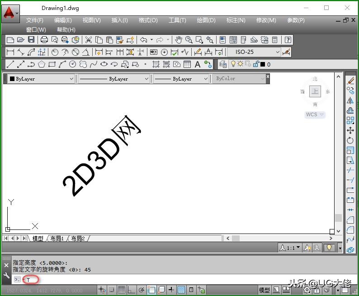The image size is (359, 296).
Task: Click the black ByLayer color swatch
Action: click(12, 79)
